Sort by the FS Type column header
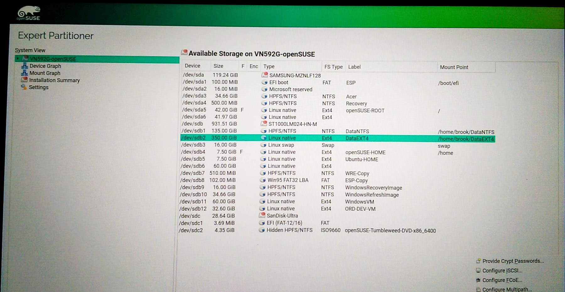This screenshot has width=565, height=292. 334,67
